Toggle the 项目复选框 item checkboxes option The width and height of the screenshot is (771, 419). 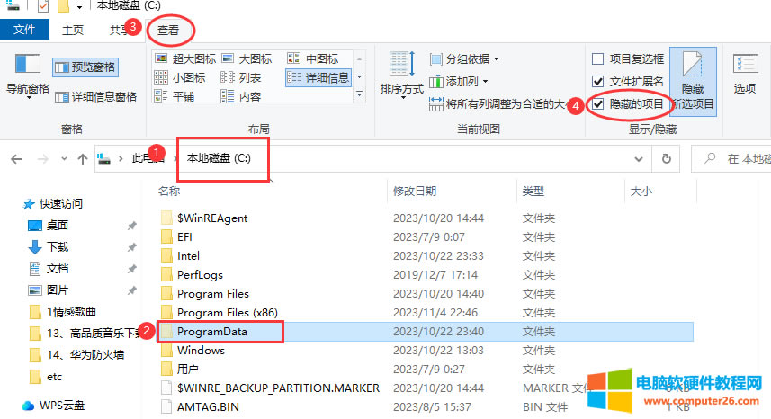click(598, 59)
